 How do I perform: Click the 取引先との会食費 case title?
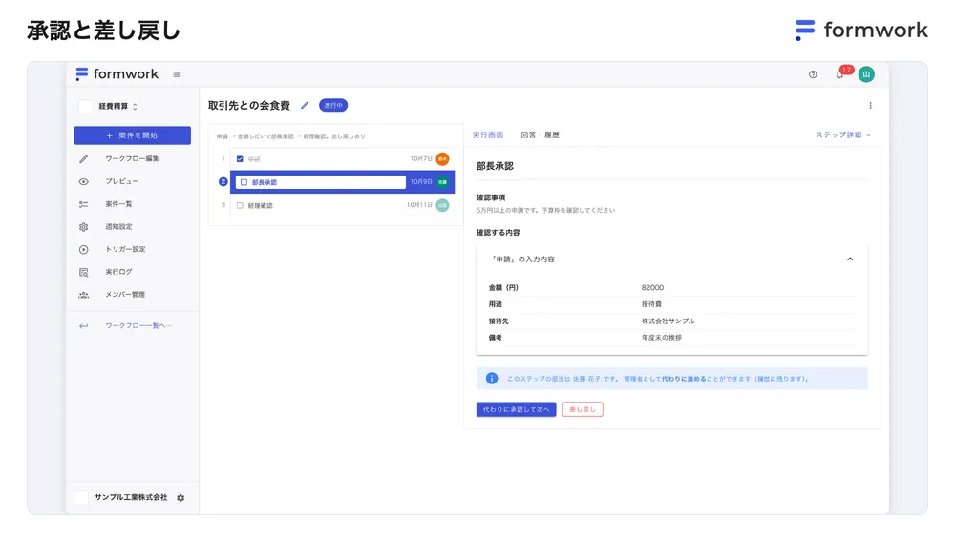(x=249, y=105)
